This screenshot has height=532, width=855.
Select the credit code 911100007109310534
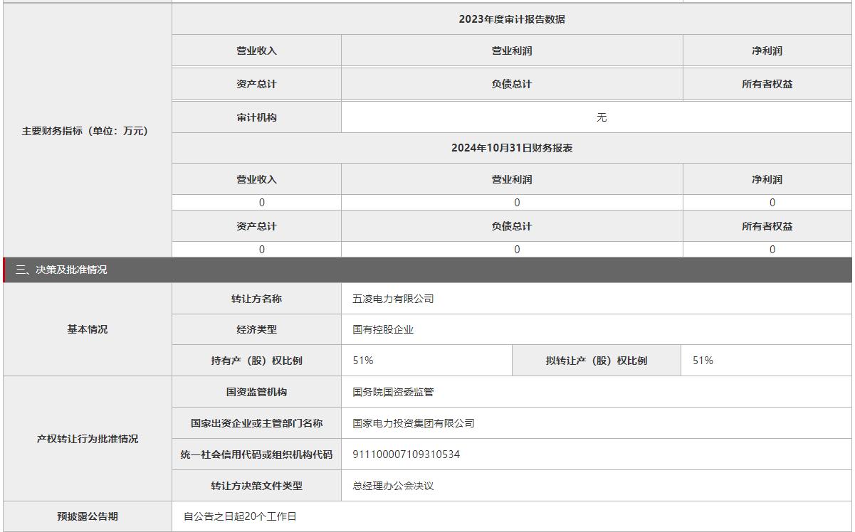click(406, 454)
